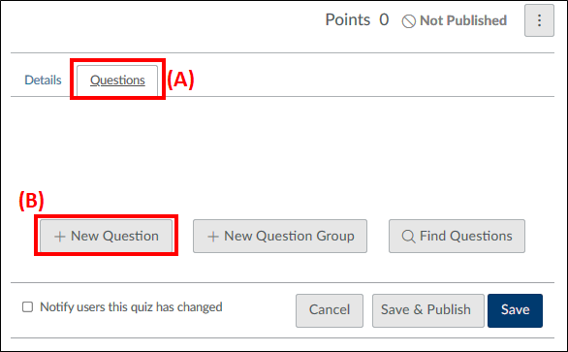568x352 pixels.
Task: Click the 'Notify users this quiz has changed' label
Action: click(x=131, y=307)
